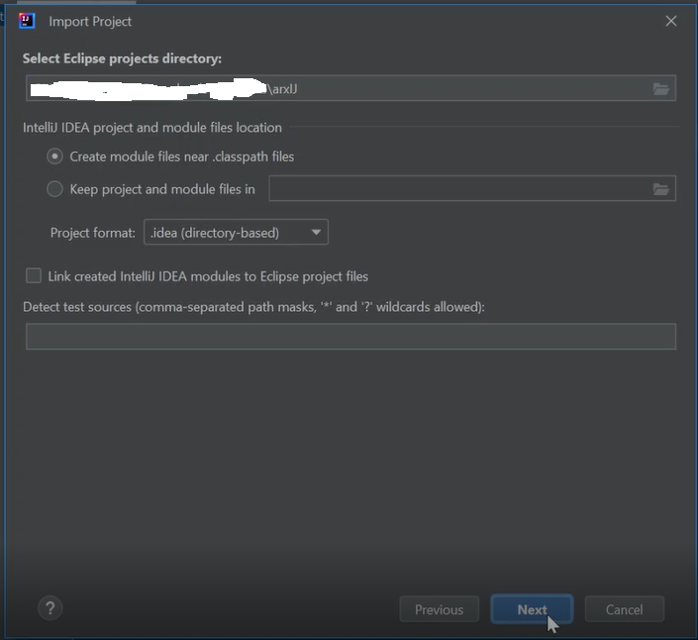Go back with the Previous button
Image resolution: width=698 pixels, height=640 pixels.
[440, 609]
